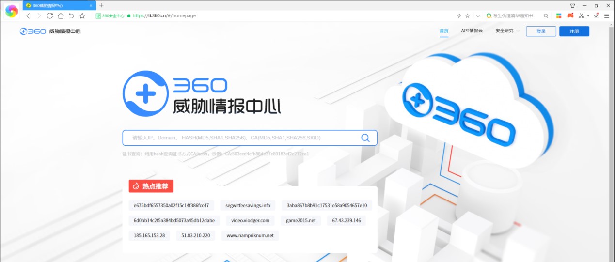Open the APT情报云 navigation item
Image resolution: width=615 pixels, height=262 pixels.
click(472, 31)
